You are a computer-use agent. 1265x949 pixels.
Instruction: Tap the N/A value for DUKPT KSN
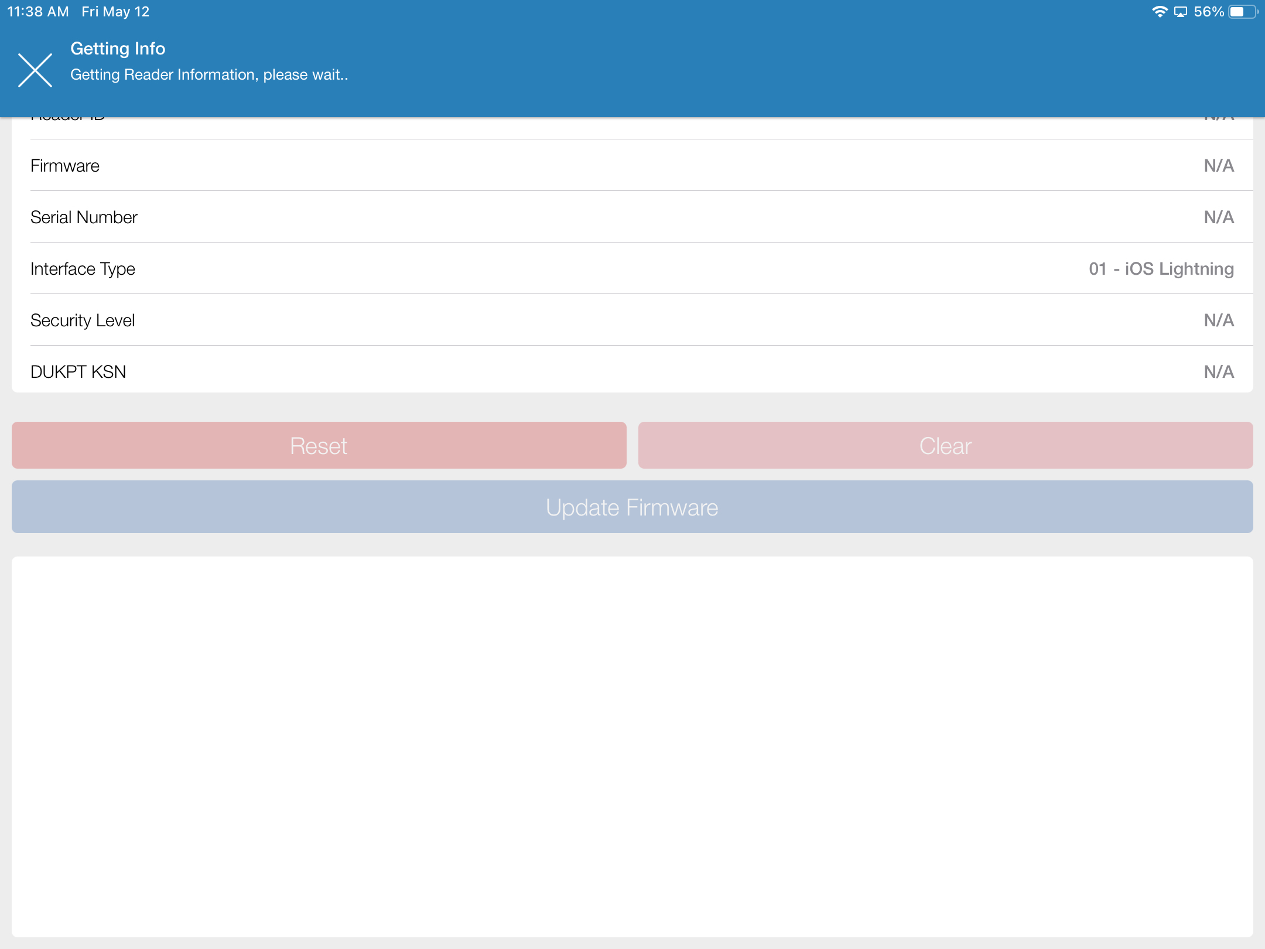coord(1219,372)
